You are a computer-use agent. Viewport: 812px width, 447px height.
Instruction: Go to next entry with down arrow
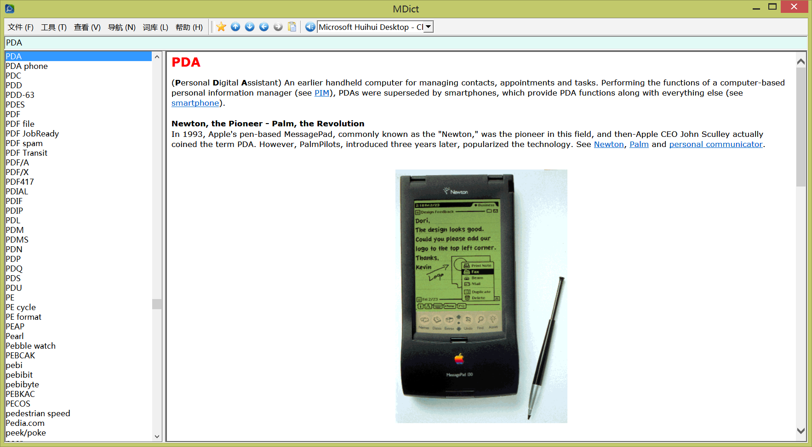pyautogui.click(x=250, y=27)
